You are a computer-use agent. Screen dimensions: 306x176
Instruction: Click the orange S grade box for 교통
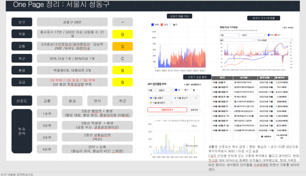point(122,47)
